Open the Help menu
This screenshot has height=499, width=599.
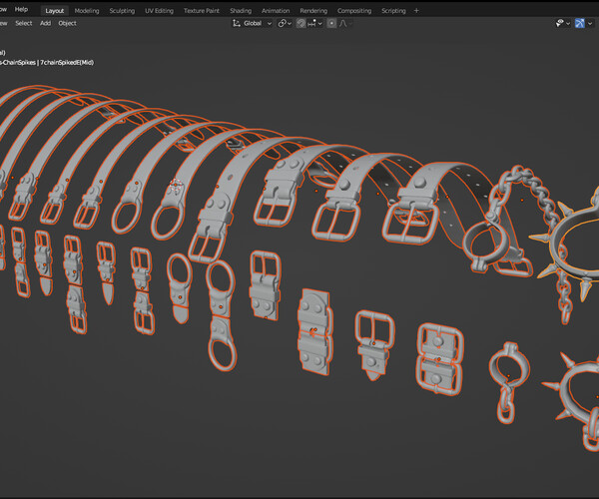coord(21,9)
